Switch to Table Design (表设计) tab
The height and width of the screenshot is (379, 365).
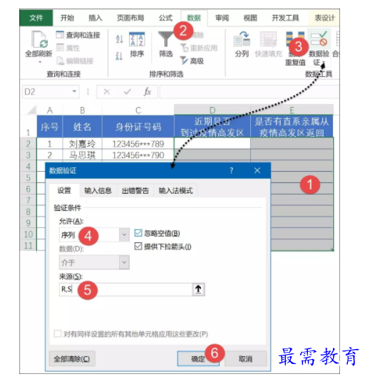324,18
